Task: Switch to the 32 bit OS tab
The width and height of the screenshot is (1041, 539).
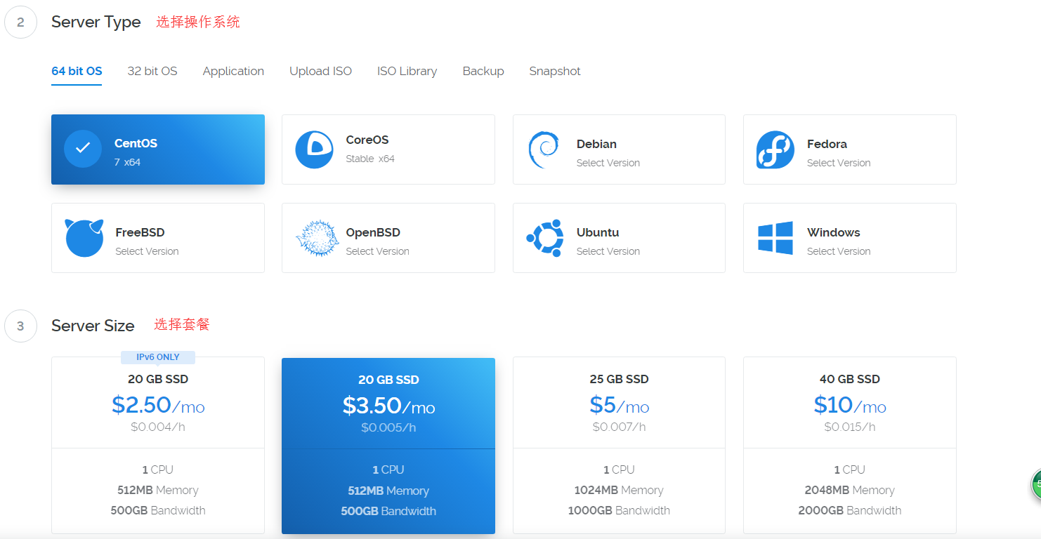Action: click(152, 71)
